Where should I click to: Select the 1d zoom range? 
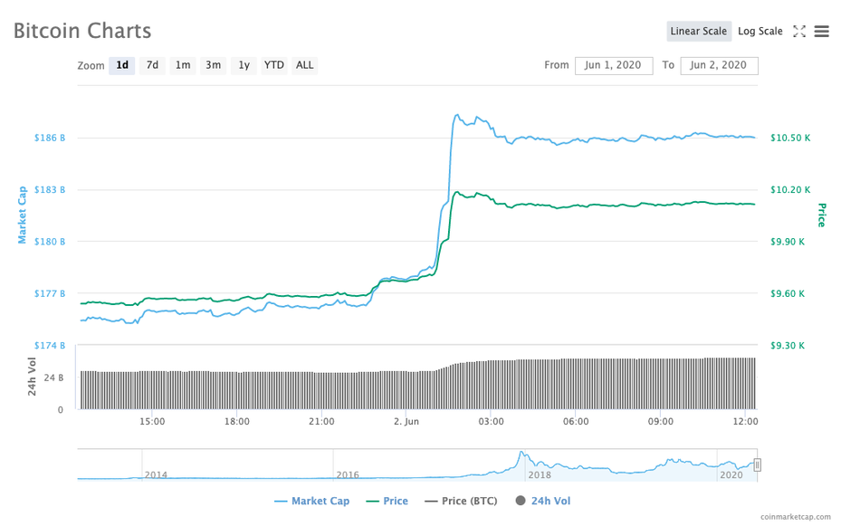(x=121, y=65)
